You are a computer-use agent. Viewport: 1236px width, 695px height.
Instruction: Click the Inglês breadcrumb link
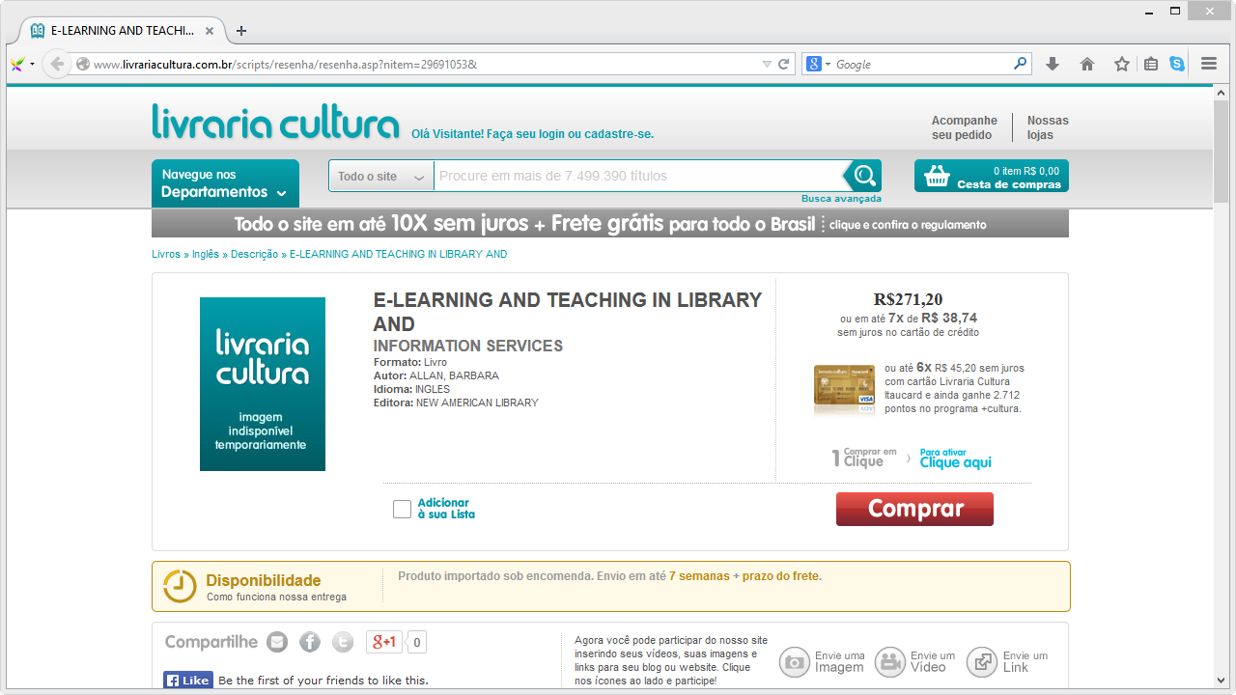coord(206,254)
